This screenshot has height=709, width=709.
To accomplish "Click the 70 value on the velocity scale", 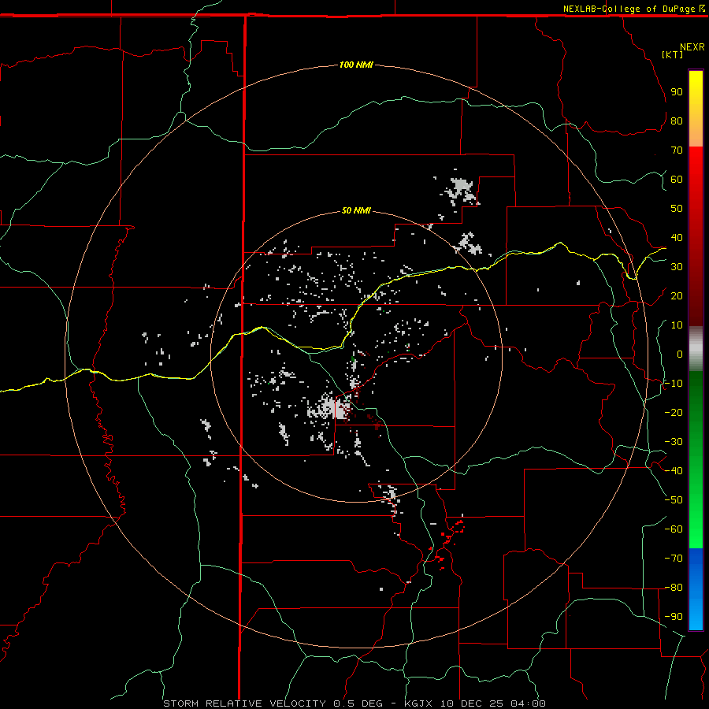I will click(677, 150).
